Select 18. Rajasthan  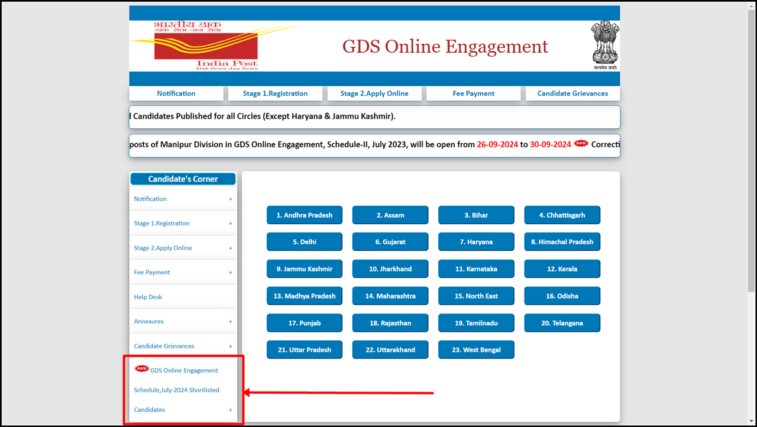coord(390,323)
